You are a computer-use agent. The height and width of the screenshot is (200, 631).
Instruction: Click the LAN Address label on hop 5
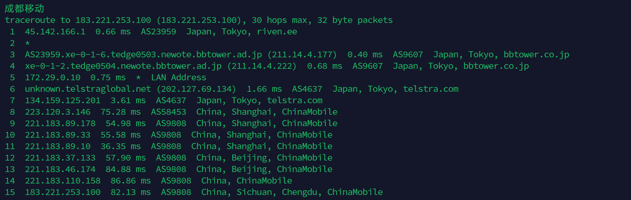(179, 77)
